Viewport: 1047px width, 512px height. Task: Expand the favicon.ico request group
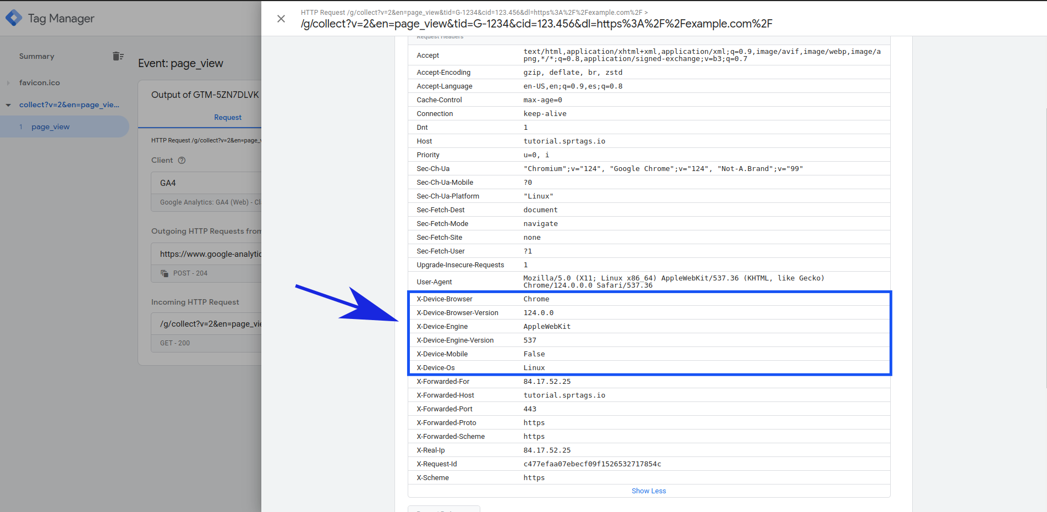[x=8, y=83]
